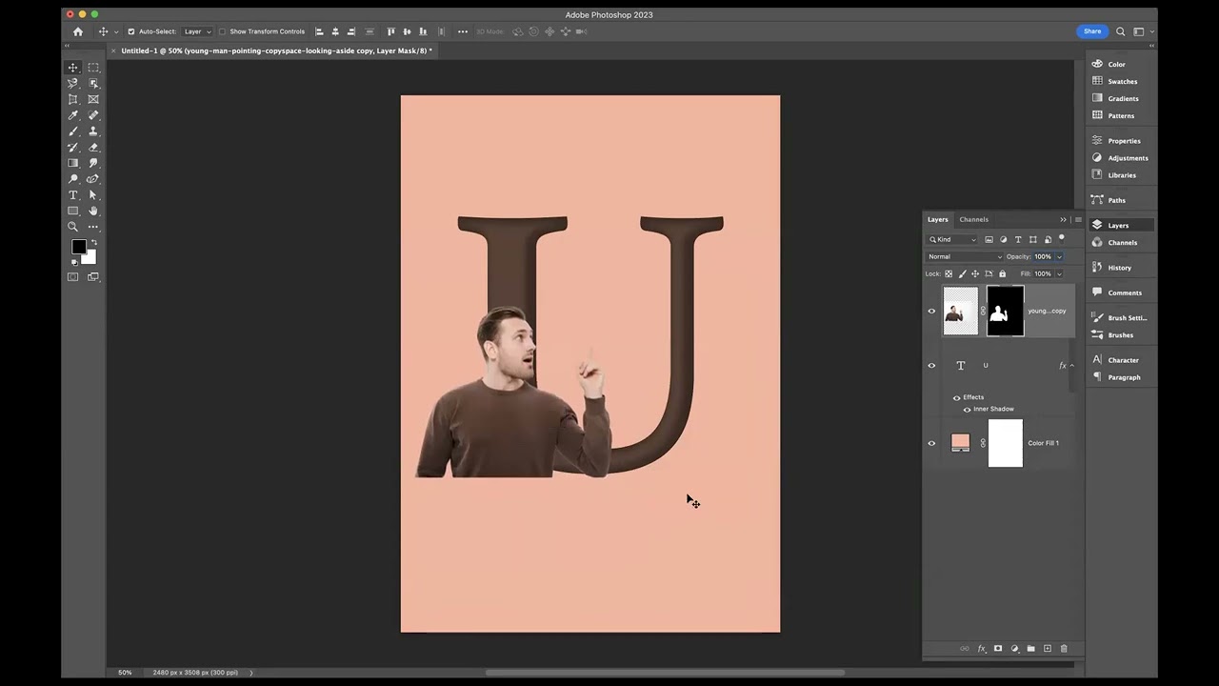Screen dimensions: 1219x686
Task: Toggle lock transparent pixels
Action: pyautogui.click(x=949, y=273)
